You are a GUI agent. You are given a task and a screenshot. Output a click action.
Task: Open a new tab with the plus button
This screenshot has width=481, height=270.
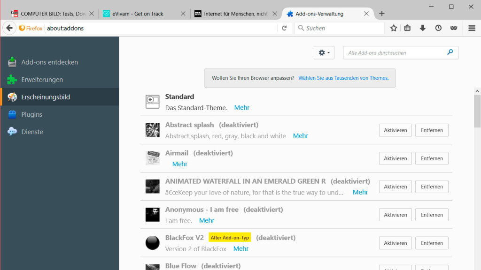click(381, 14)
